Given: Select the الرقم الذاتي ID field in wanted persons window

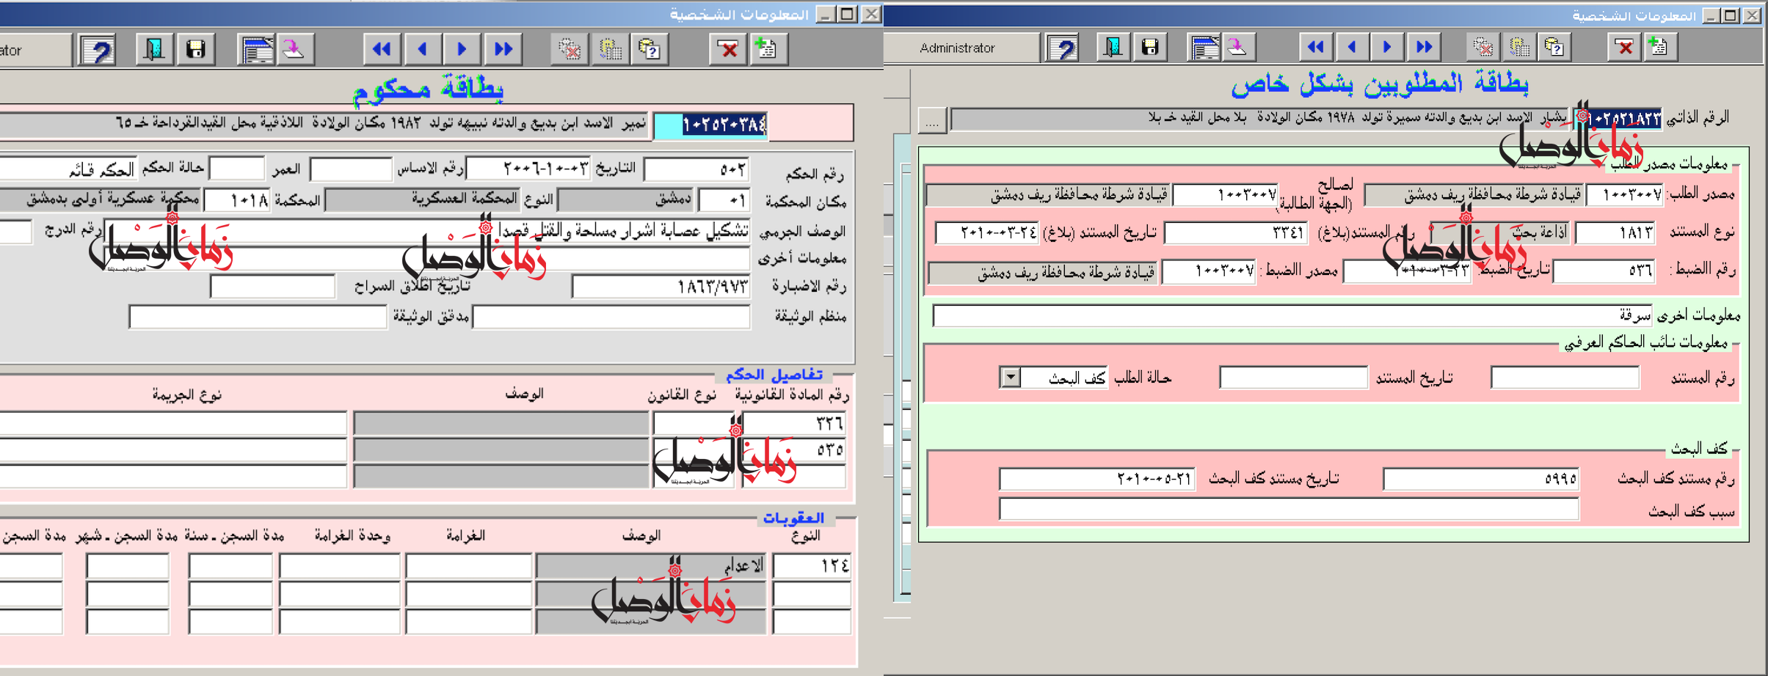Looking at the screenshot, I should [x=1618, y=119].
